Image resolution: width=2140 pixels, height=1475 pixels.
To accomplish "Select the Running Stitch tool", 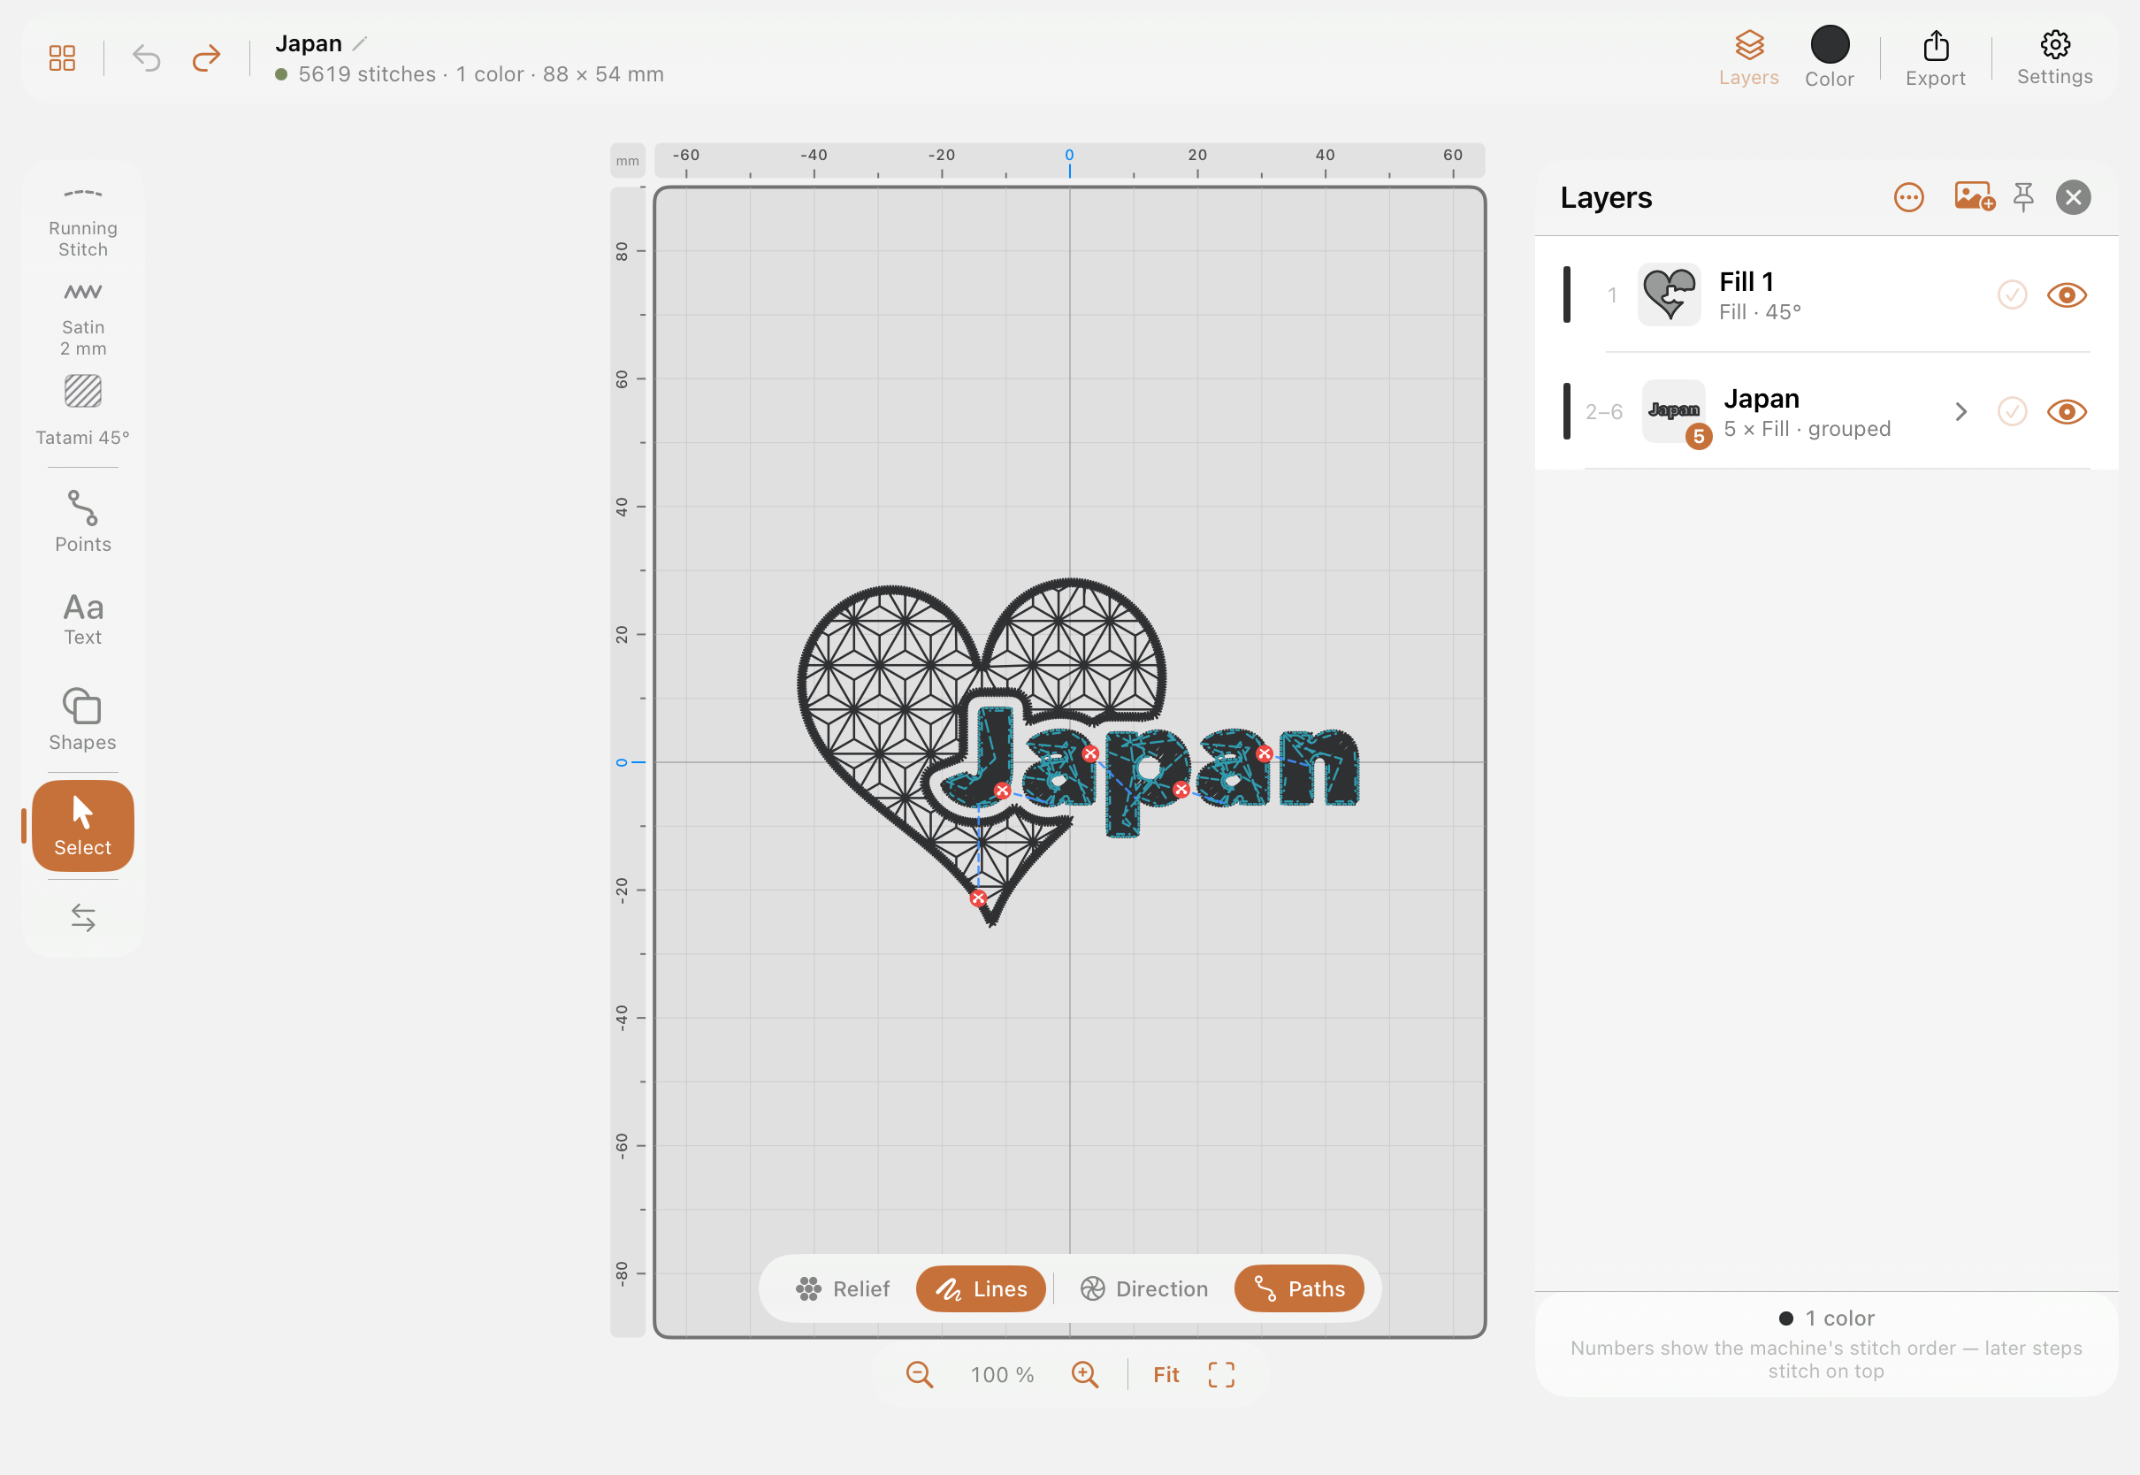I will point(82,223).
